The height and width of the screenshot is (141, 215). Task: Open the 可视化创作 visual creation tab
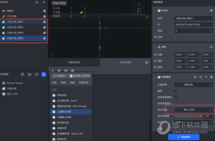click(126, 62)
